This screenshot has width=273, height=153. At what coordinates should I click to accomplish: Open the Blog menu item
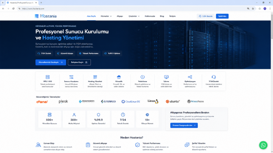tap(162, 16)
